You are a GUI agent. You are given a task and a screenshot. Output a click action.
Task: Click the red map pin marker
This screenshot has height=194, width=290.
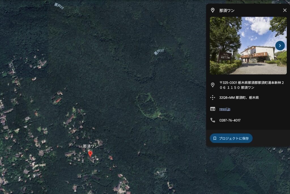pyautogui.click(x=90, y=154)
